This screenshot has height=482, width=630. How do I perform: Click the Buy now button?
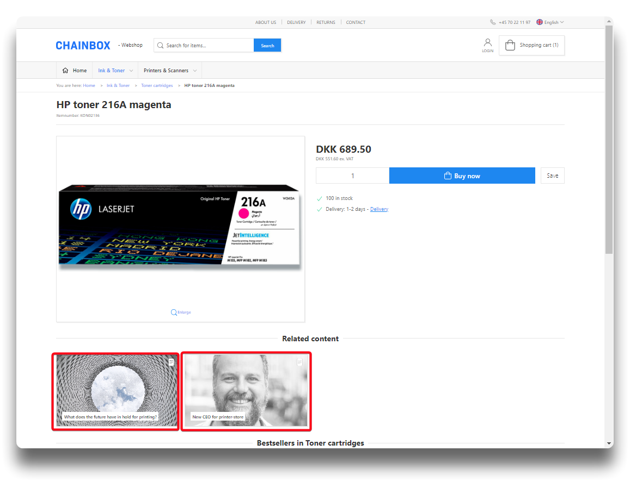tap(462, 176)
